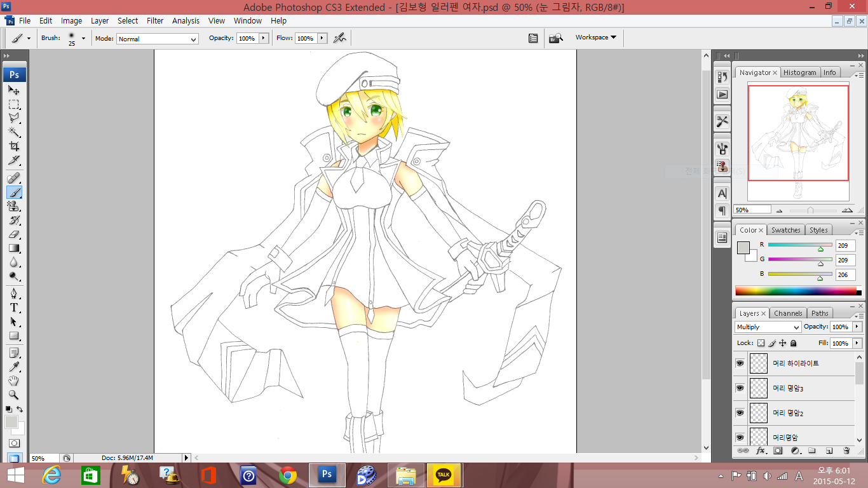The width and height of the screenshot is (868, 488).
Task: Select the Slice tool
Action: click(x=14, y=160)
